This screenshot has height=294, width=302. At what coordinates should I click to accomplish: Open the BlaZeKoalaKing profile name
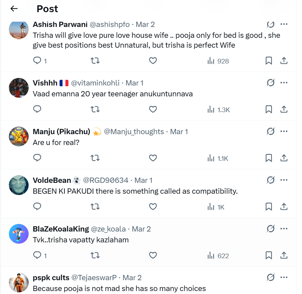coord(61,229)
